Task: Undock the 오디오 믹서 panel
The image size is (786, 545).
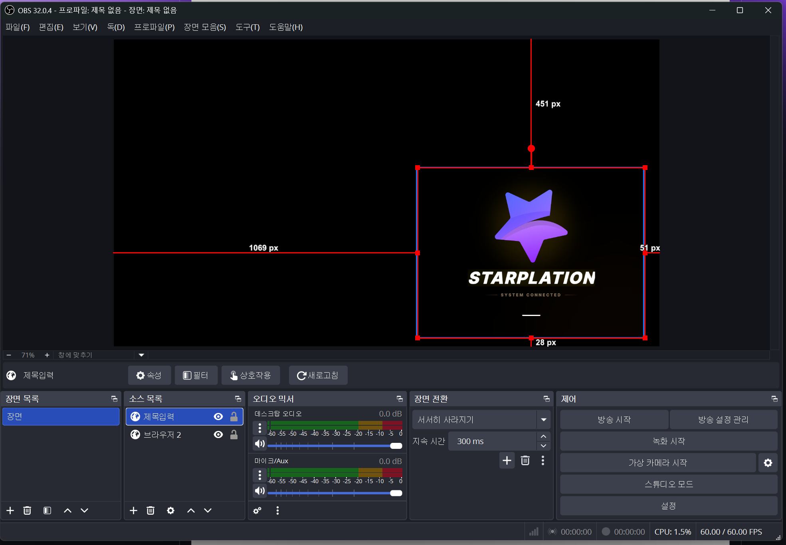Action: tap(400, 399)
